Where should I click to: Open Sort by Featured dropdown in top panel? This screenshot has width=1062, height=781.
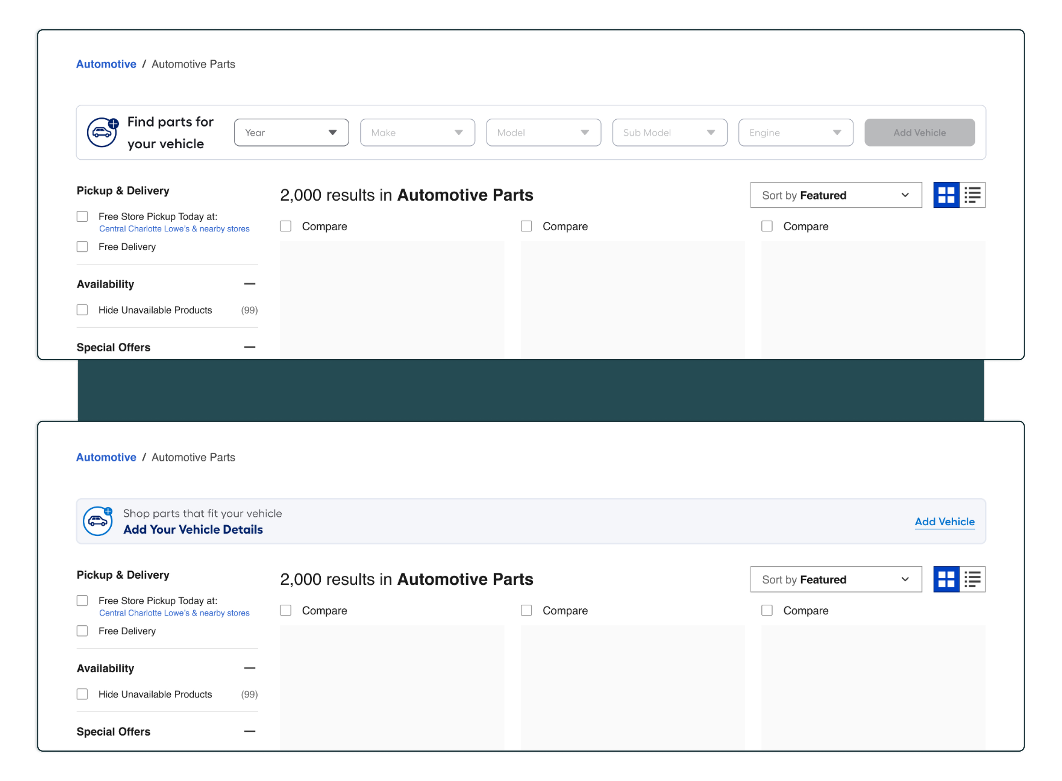(x=836, y=195)
